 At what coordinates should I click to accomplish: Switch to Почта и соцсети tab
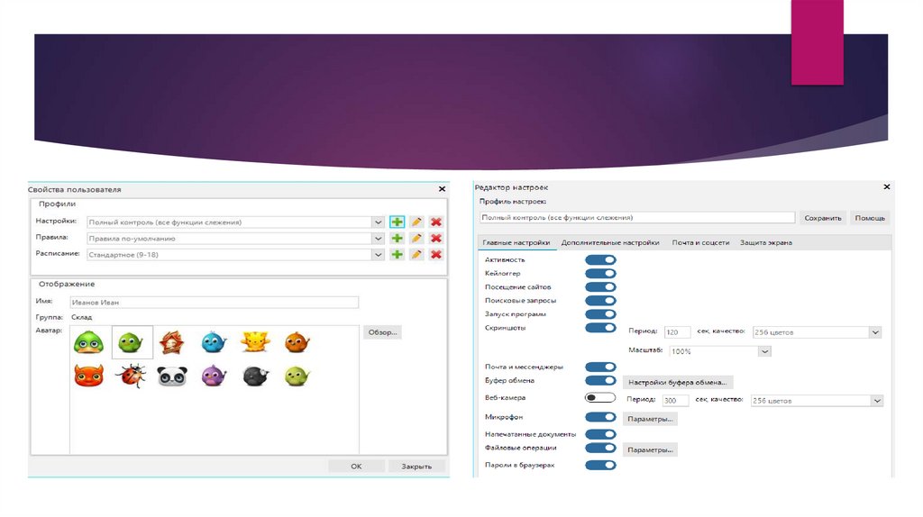point(700,242)
